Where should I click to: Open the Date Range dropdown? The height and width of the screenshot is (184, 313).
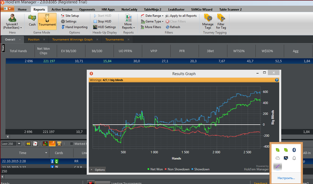[152, 16]
